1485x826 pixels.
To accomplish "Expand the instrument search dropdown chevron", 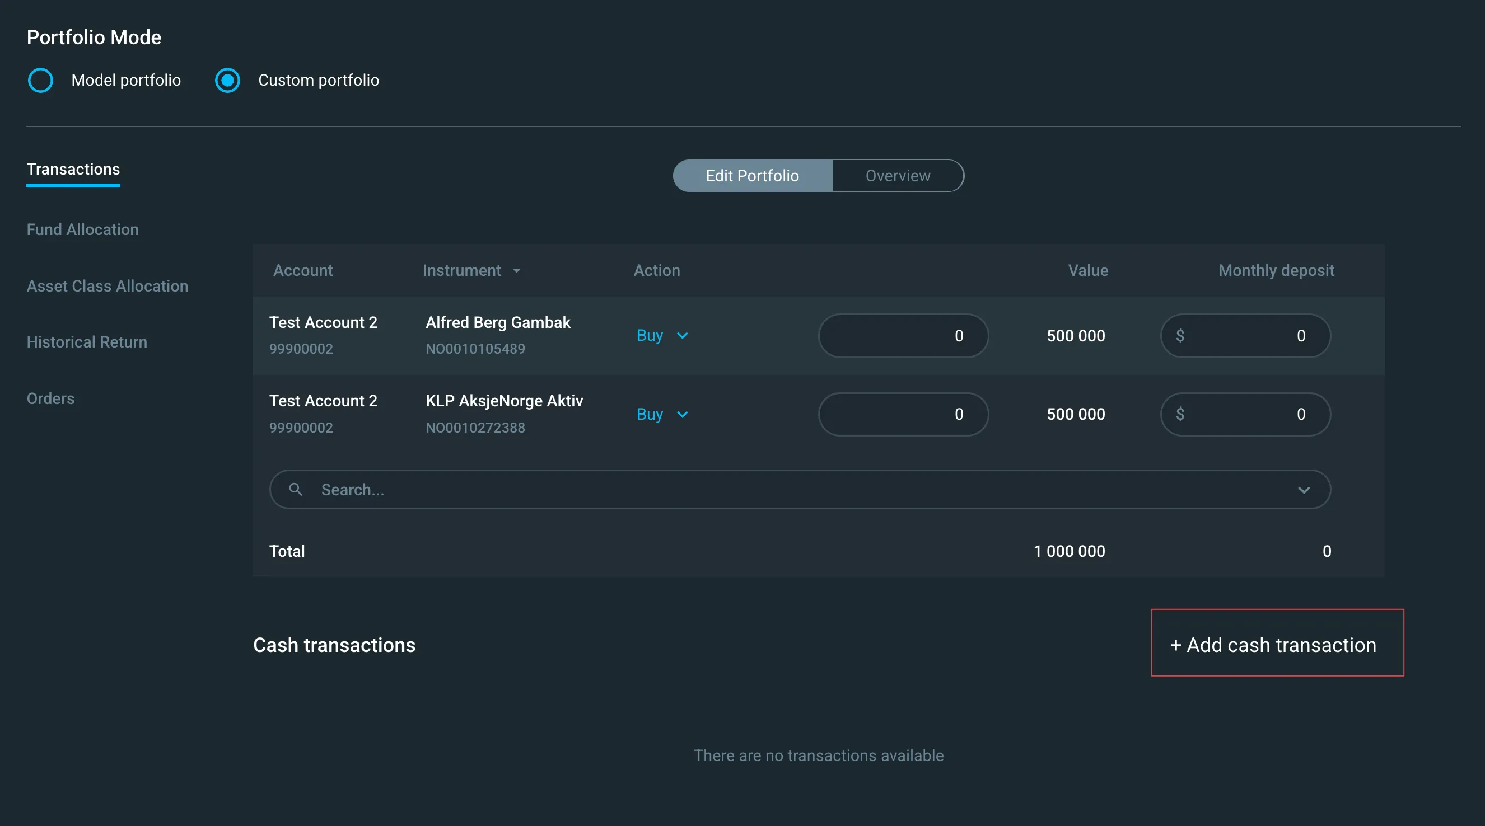I will point(1304,490).
